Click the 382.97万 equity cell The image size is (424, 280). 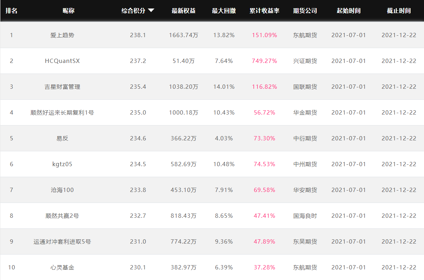183,267
